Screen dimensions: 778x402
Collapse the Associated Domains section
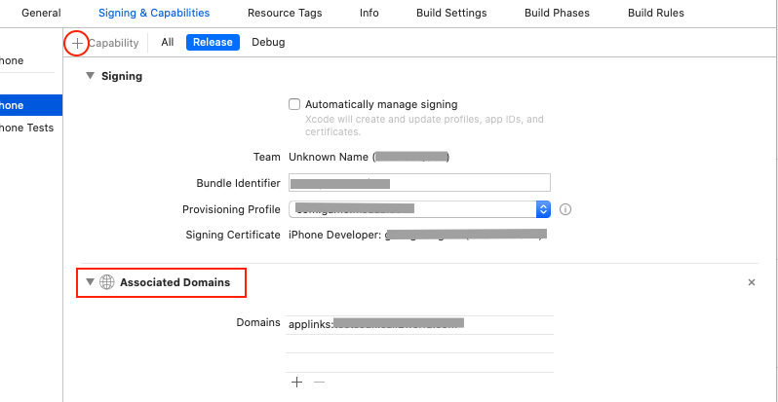91,282
